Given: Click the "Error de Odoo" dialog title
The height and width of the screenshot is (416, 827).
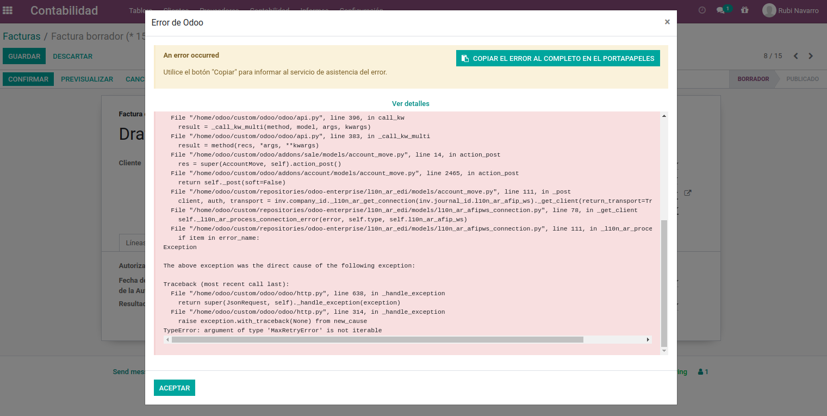Looking at the screenshot, I should coord(177,23).
